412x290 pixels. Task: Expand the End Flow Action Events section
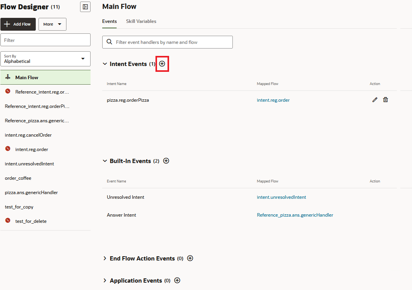pos(104,258)
